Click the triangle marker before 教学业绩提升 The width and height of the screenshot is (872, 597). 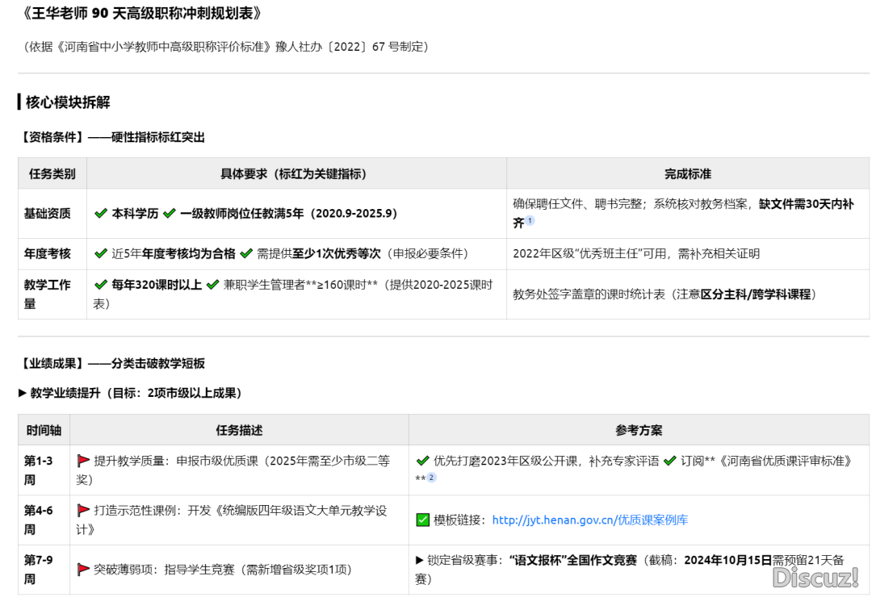(23, 393)
